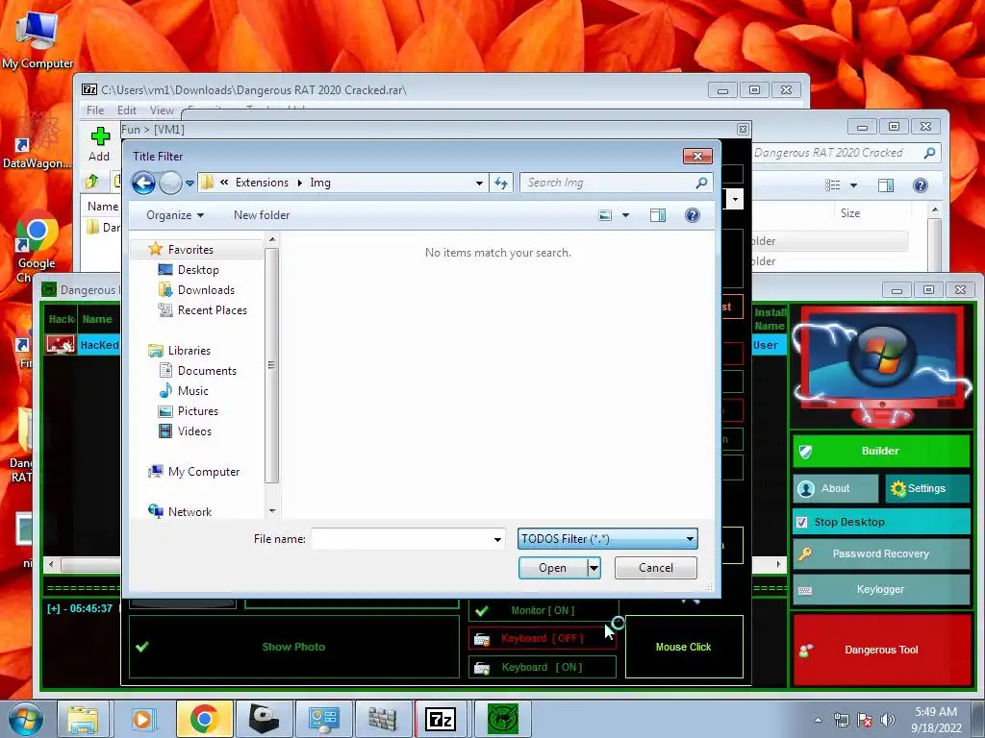Show hidden tray icons arrow

tap(818, 720)
